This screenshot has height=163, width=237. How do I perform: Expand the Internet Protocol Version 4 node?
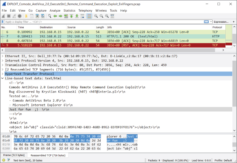point(3,61)
